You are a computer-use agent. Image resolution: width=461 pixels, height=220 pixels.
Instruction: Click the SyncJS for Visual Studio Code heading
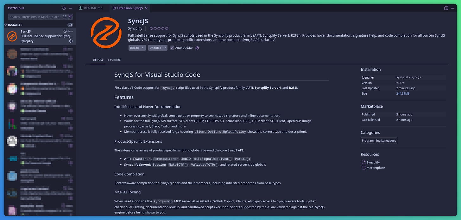(x=157, y=75)
